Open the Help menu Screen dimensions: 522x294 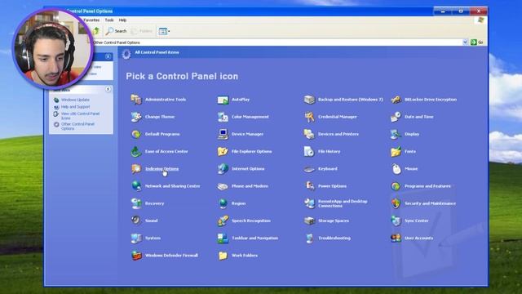pyautogui.click(x=122, y=20)
